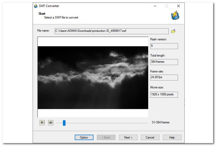Screen dimensions: 216x146
Task: Click the browse folder icon
Action: click(x=173, y=31)
